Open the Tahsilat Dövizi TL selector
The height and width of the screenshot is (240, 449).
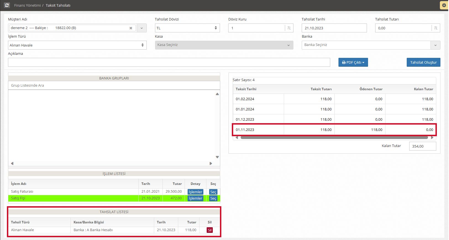[187, 28]
